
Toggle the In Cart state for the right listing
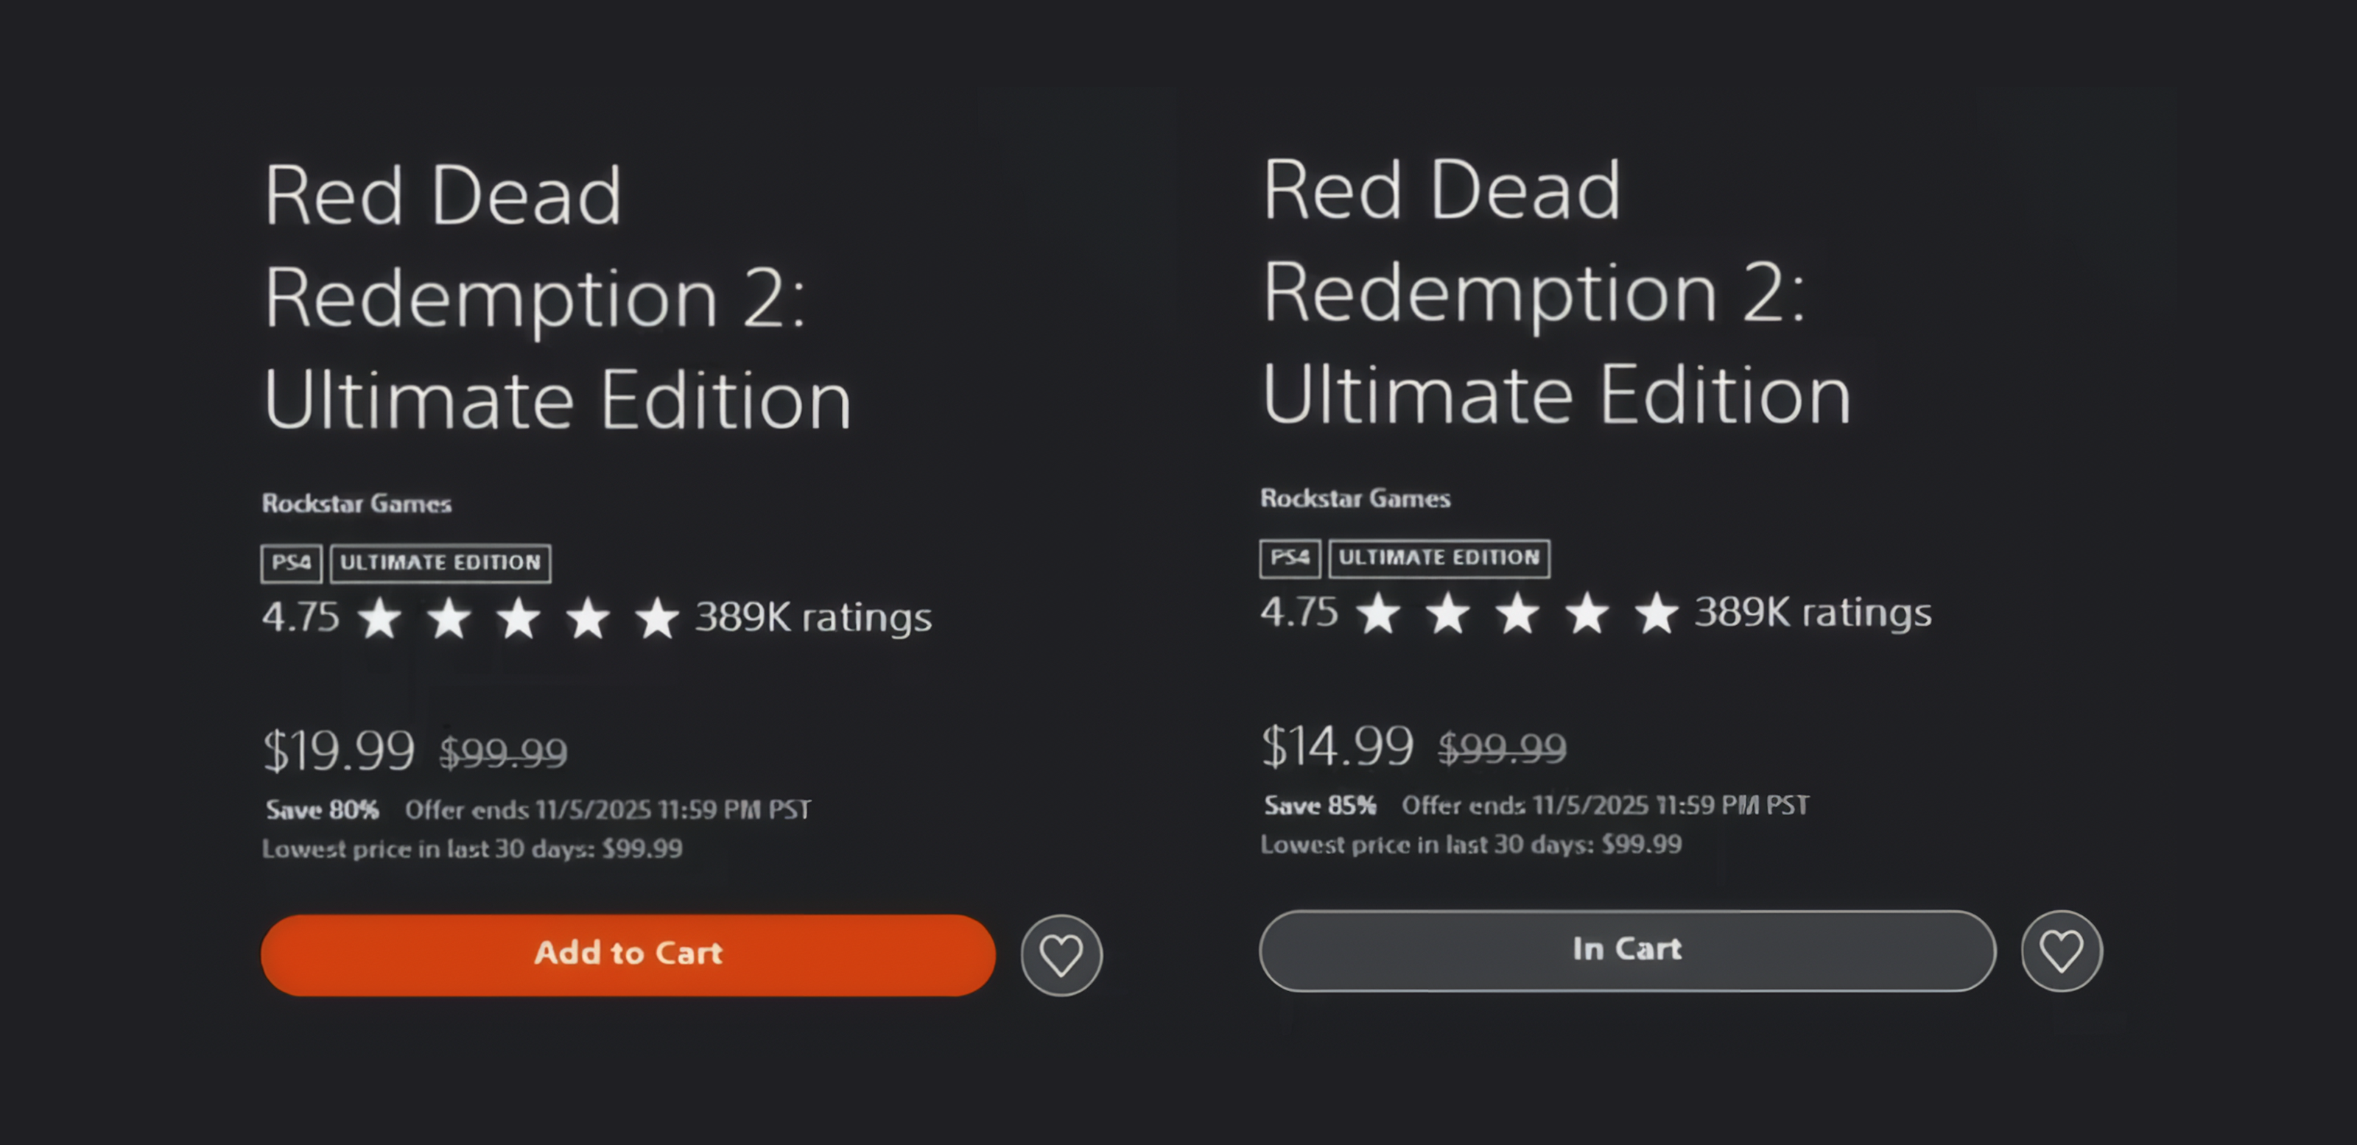click(x=1626, y=950)
